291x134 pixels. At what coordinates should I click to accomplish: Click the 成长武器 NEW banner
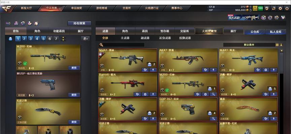[x=244, y=17]
